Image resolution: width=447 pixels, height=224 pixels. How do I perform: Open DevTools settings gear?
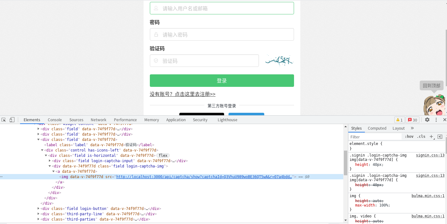(427, 120)
